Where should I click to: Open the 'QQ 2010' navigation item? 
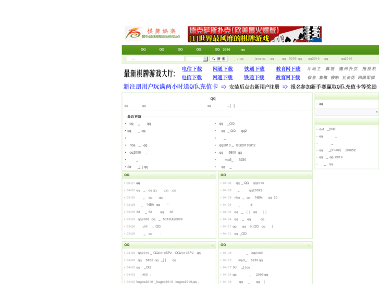[223, 50]
